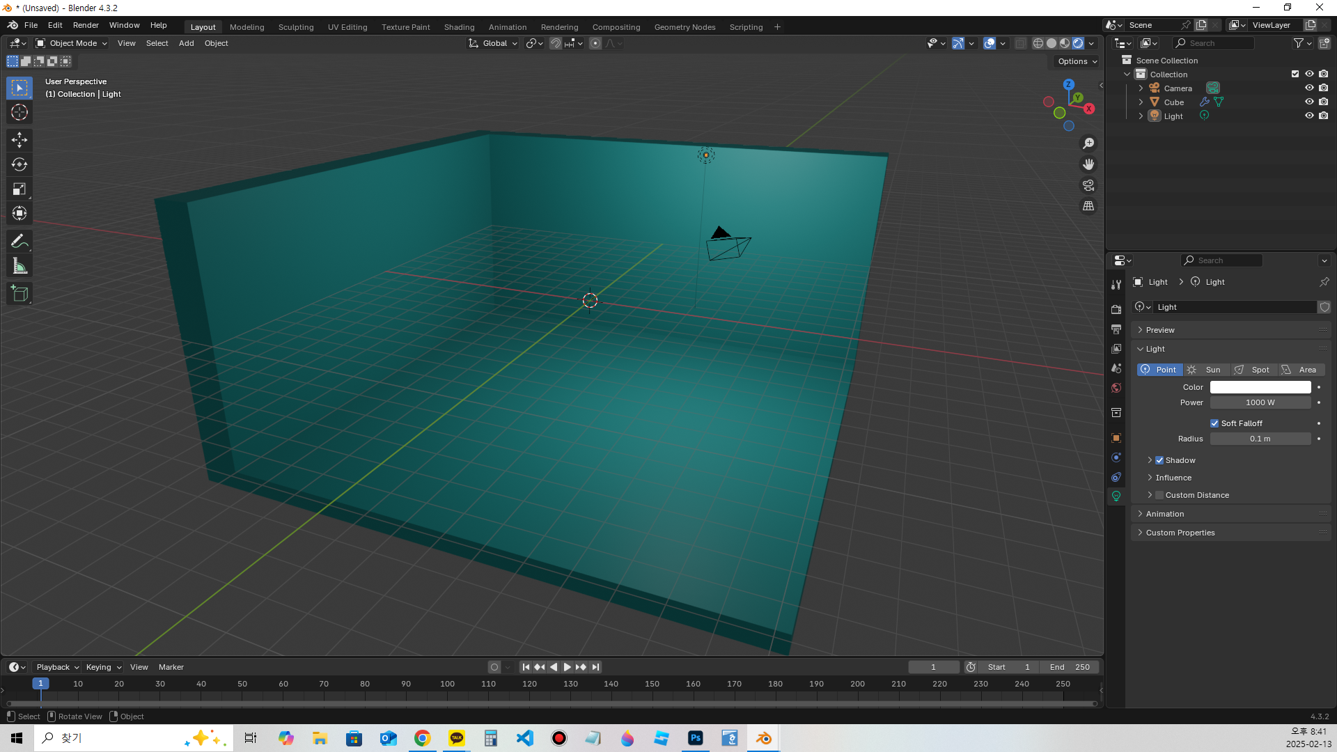This screenshot has width=1337, height=752.
Task: Click the zoom viewport magnifier icon
Action: coord(1088,143)
